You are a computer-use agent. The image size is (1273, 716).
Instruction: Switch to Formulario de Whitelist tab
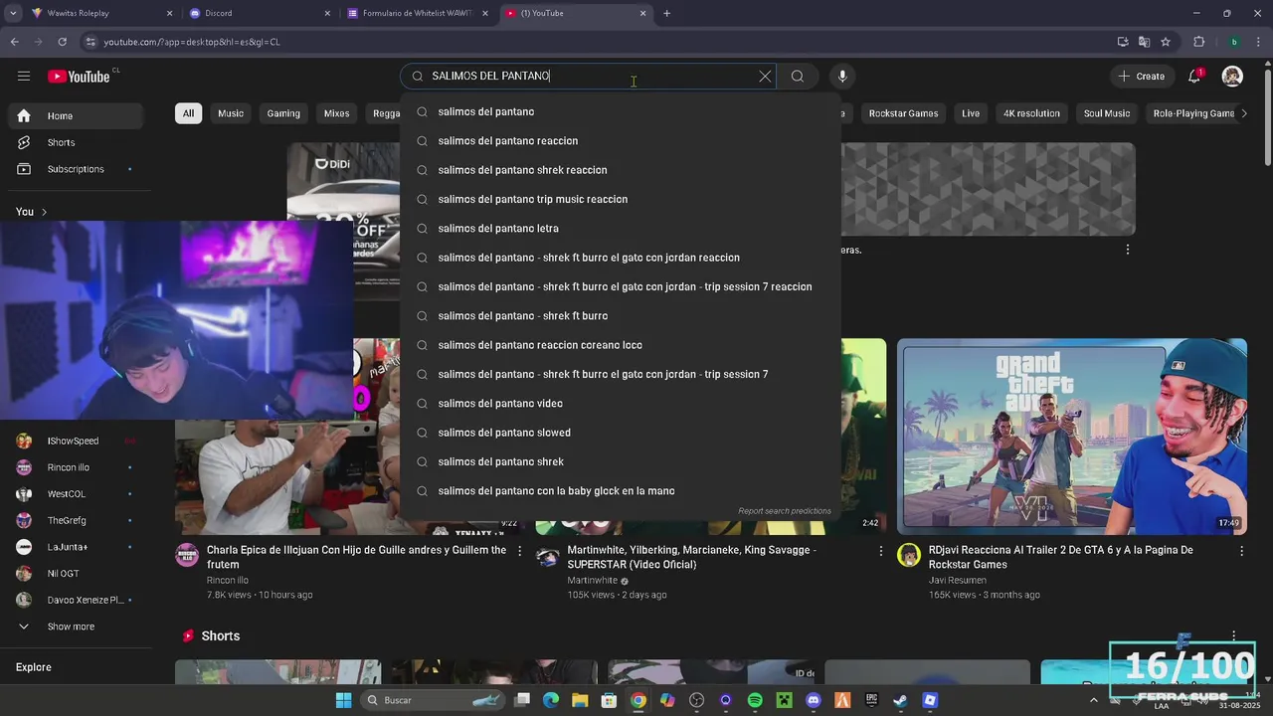tap(417, 13)
